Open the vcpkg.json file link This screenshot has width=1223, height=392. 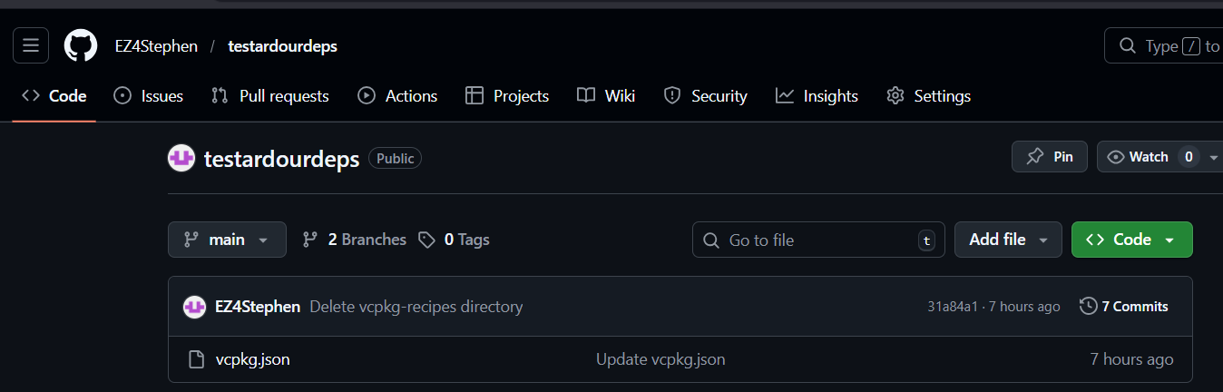coord(253,359)
